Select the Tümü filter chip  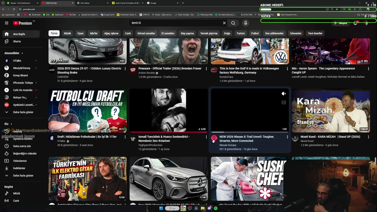54,33
